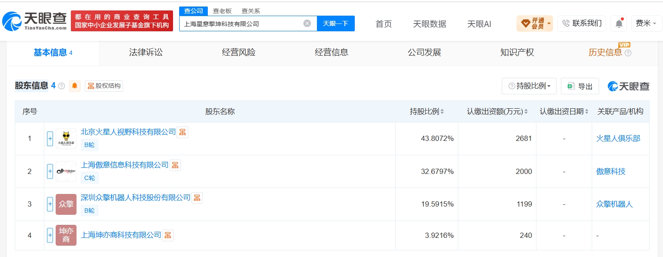Screen dimensions: 663x257
Task: Switch to the 知识产权 tab
Action: tap(517, 53)
